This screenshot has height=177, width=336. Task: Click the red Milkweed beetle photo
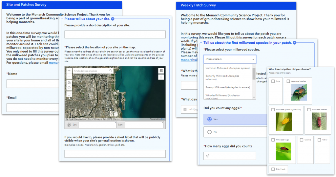click(319, 121)
